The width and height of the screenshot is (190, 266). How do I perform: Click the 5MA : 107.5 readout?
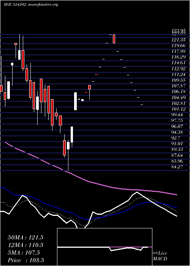[24, 253]
